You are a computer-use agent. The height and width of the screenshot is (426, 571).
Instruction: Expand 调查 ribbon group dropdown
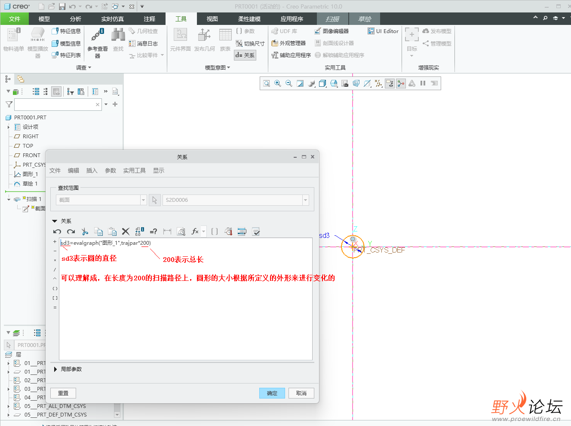click(84, 67)
